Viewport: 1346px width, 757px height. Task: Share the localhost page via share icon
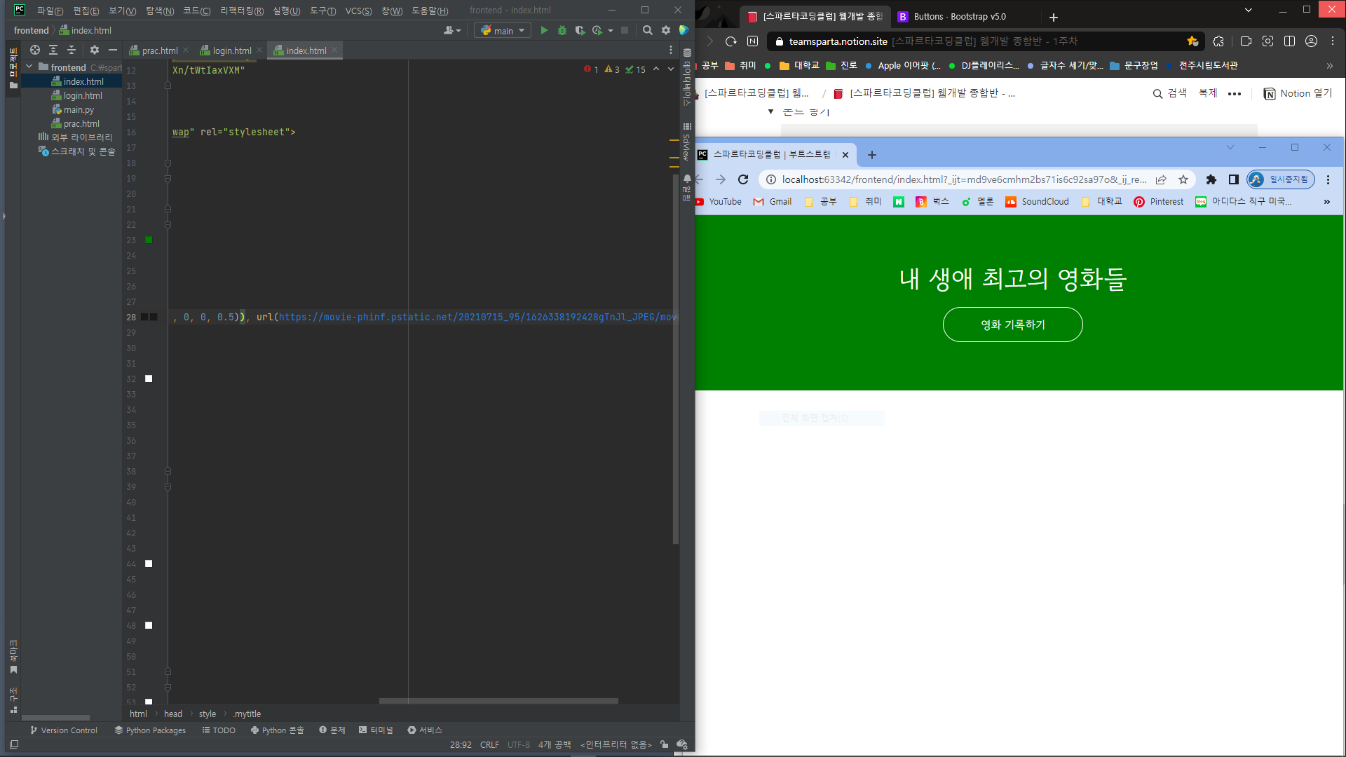pyautogui.click(x=1161, y=179)
